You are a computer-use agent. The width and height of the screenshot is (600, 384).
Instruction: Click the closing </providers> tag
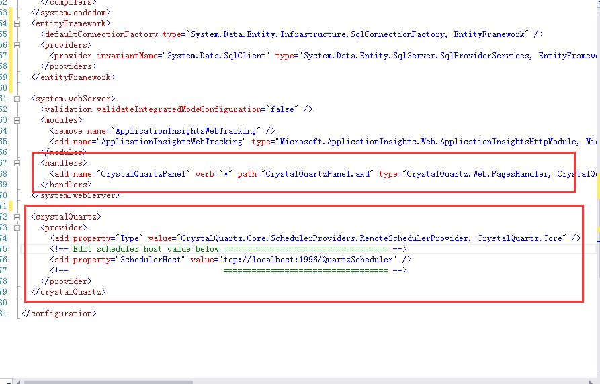(x=69, y=66)
